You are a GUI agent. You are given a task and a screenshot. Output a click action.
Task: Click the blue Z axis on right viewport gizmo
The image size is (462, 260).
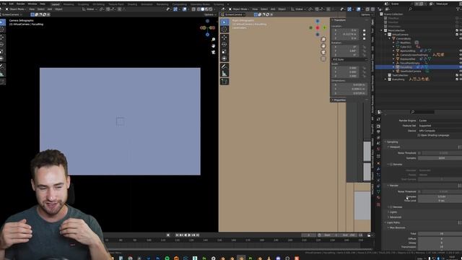tap(318, 21)
